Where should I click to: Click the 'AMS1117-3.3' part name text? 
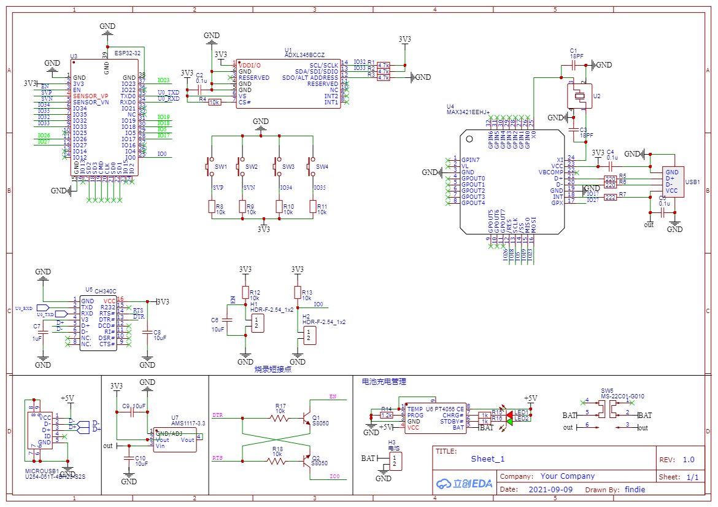coord(188,423)
